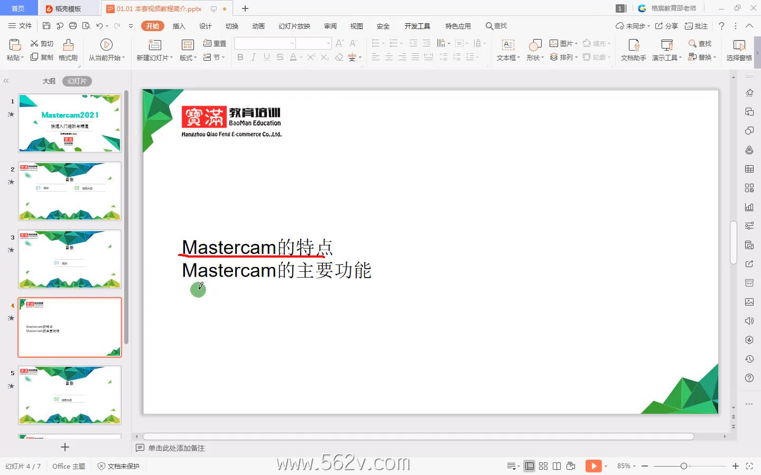Switch to the 幻灯片放映 (Slide Show) tab
This screenshot has width=761, height=475.
pos(294,26)
